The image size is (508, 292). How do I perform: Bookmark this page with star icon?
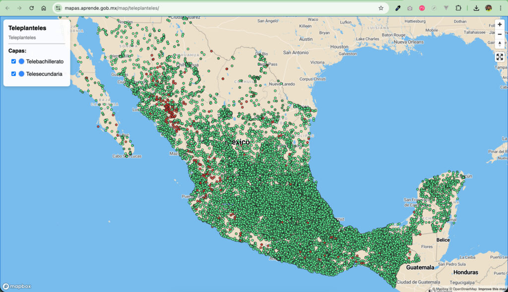click(x=381, y=8)
